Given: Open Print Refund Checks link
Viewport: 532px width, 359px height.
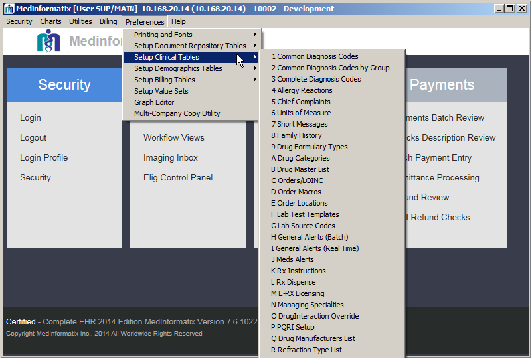Looking at the screenshot, I should [x=438, y=217].
